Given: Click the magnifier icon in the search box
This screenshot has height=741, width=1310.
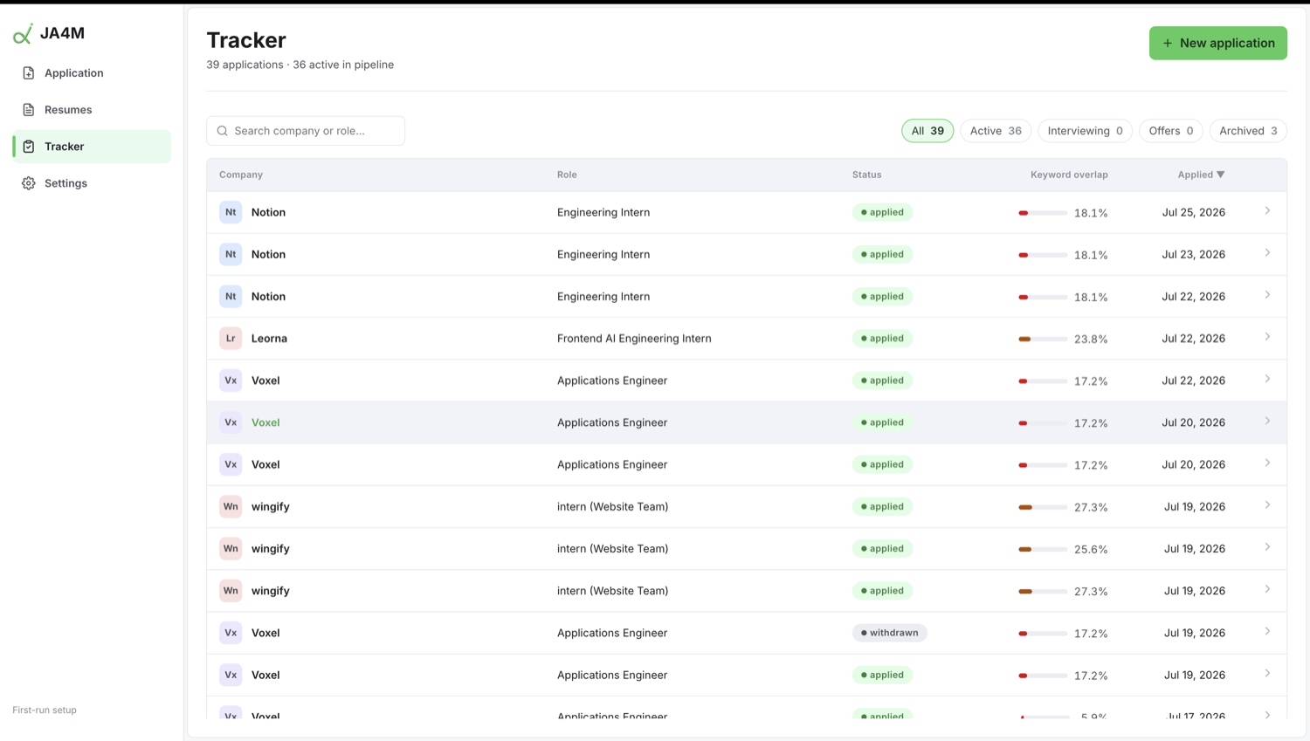Looking at the screenshot, I should click(223, 131).
